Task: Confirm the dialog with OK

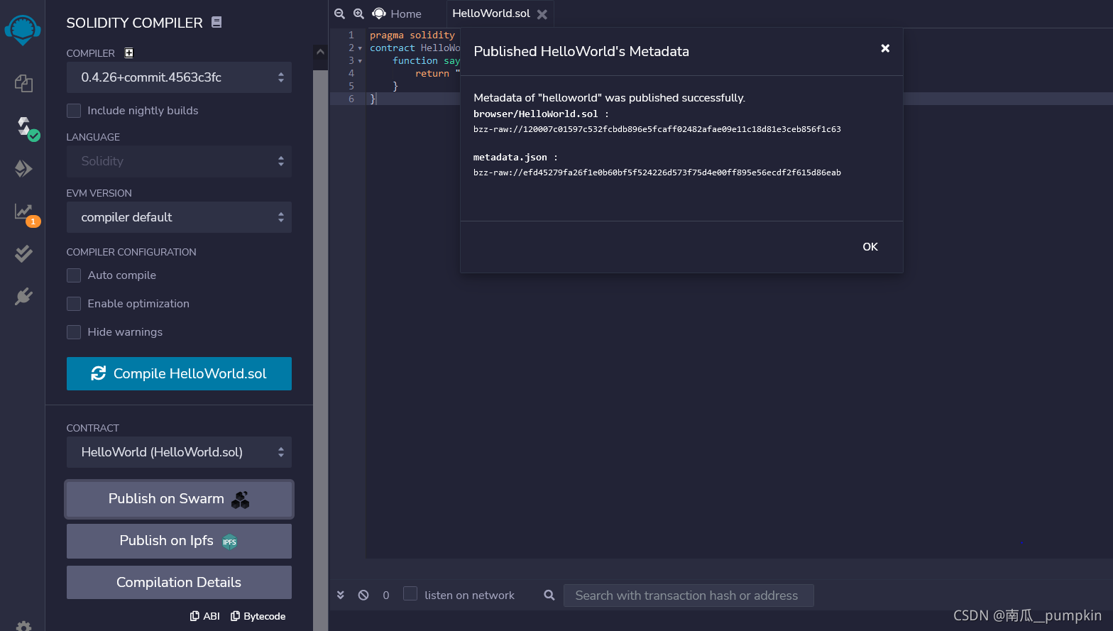Action: pyautogui.click(x=870, y=247)
